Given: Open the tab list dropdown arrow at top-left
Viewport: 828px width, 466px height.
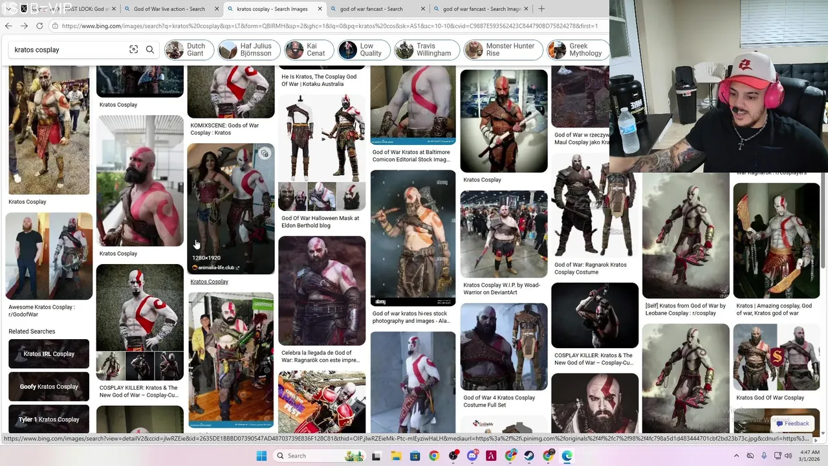Looking at the screenshot, I should (7, 9).
